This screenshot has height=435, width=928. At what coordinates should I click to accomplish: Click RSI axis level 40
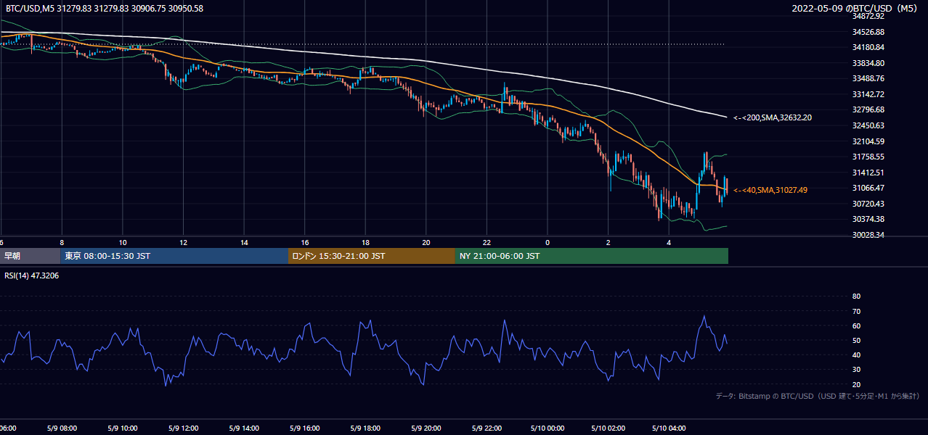856,355
